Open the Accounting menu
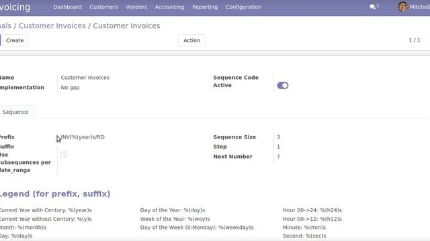The width and height of the screenshot is (430, 241). (x=169, y=7)
